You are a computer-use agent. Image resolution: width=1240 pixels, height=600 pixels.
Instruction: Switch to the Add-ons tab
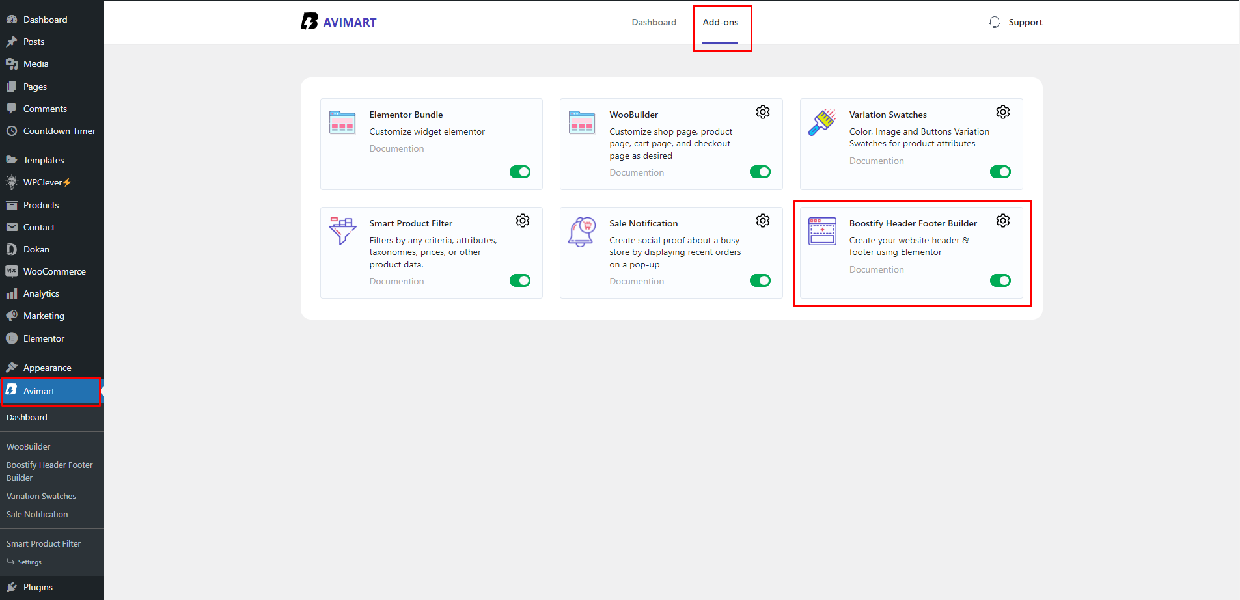click(720, 21)
